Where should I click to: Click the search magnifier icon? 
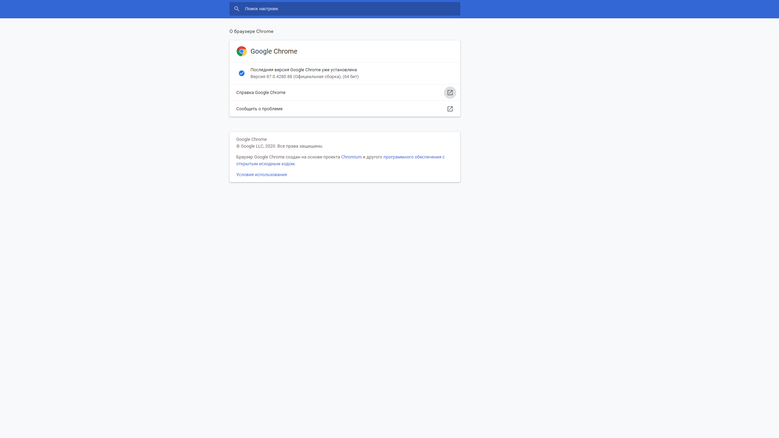237,9
